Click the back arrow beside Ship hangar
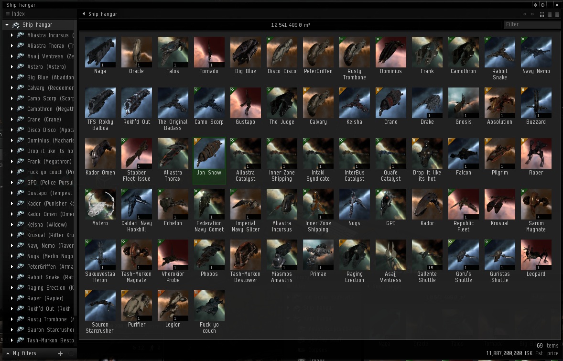Screen dimensions: 563x361 (84, 14)
